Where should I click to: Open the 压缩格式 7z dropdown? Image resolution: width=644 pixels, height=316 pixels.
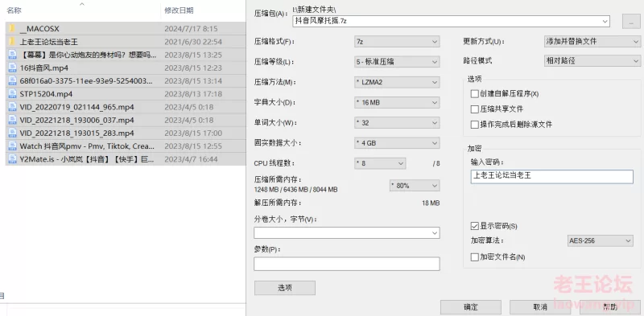[x=397, y=42]
